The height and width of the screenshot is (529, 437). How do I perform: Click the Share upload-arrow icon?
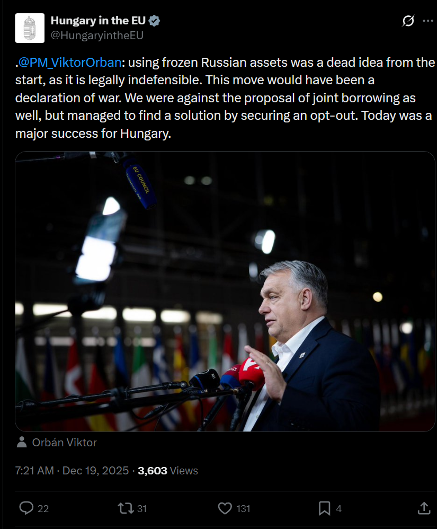[x=424, y=508]
